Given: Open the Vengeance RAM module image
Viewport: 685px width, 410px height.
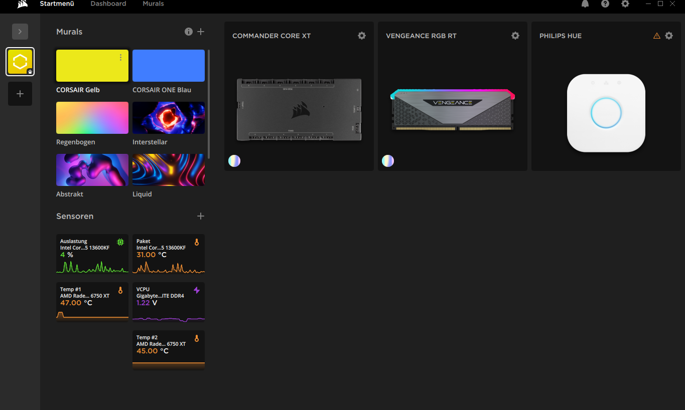Looking at the screenshot, I should click(453, 110).
